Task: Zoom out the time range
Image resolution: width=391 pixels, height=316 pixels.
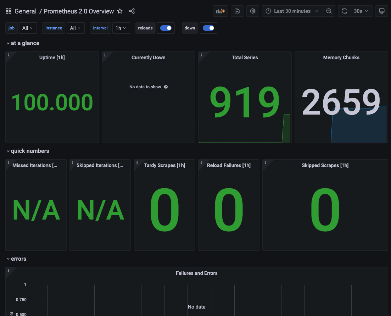Action: [329, 11]
